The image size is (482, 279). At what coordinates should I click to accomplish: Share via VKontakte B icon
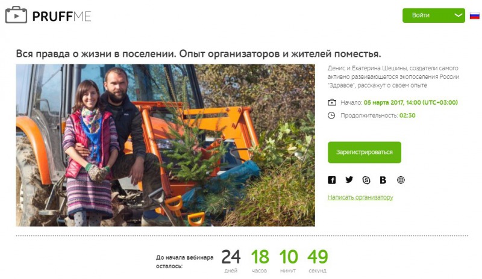pos(383,180)
